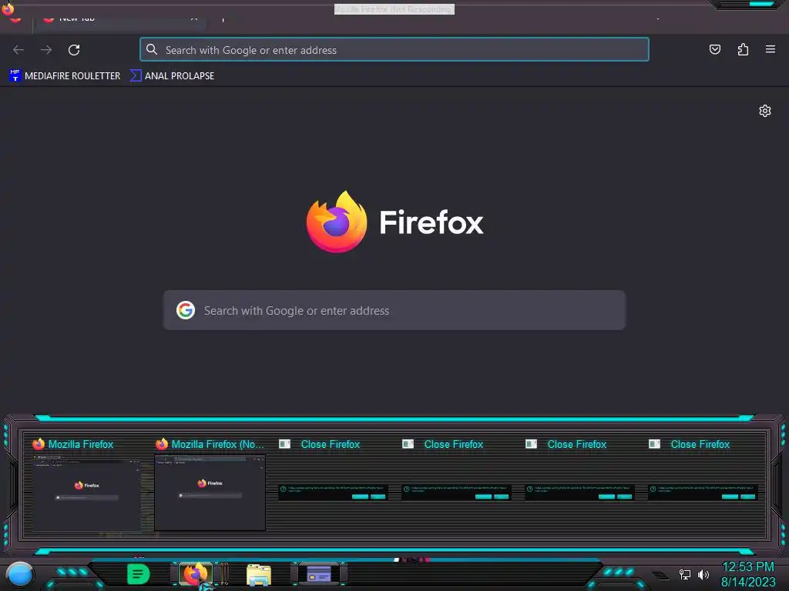Open the volume speaker tray icon

[703, 574]
